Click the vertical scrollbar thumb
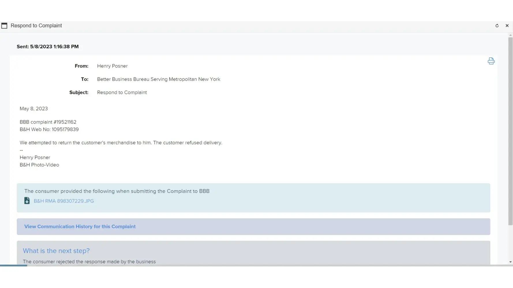513x288 pixels. pyautogui.click(x=510, y=130)
